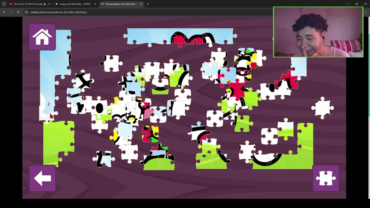Viewport: 370px width, 208px height.
Task: Click the purple back arrow button
Action: (x=42, y=178)
